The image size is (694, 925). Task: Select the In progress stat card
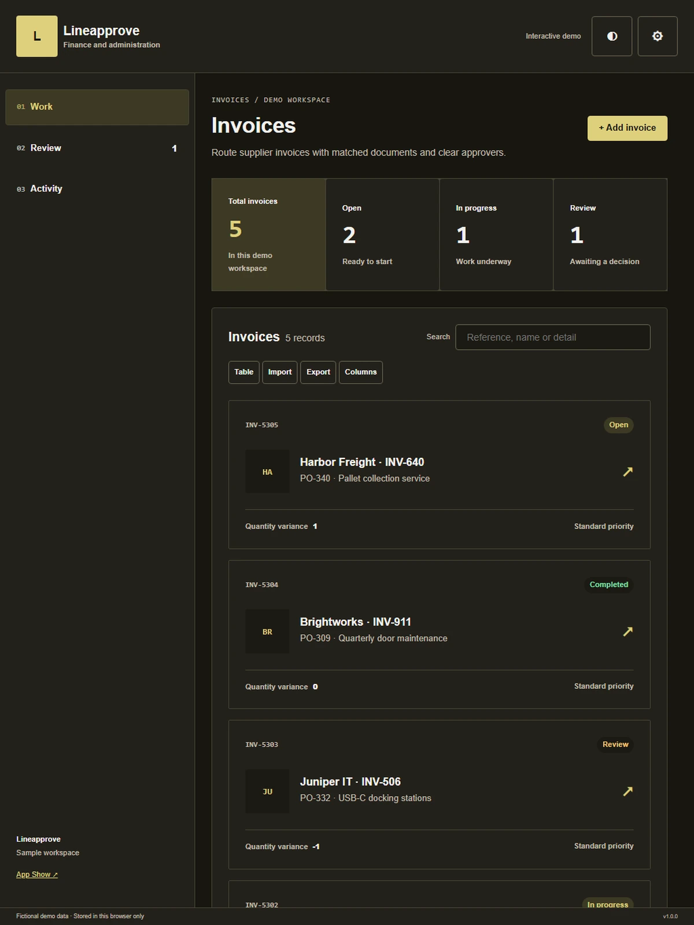pos(496,234)
